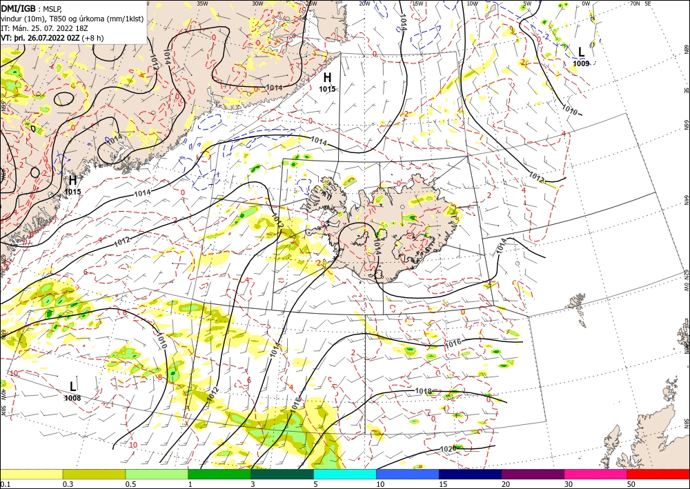
Task: Click the 'VT: þri. 26.07.2022 02Z (+8 h)' line
Action: tap(52, 38)
